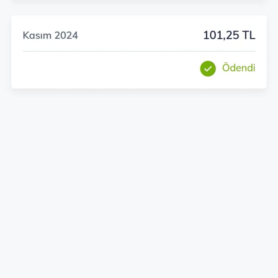Tap the TL currency text
Screen dimensions: 278x278
pyautogui.click(x=249, y=35)
